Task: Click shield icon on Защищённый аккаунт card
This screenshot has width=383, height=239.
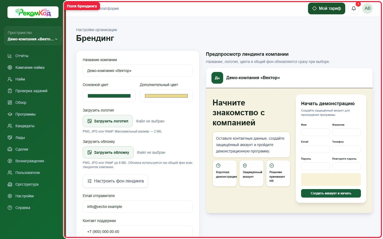Action: tap(245, 166)
